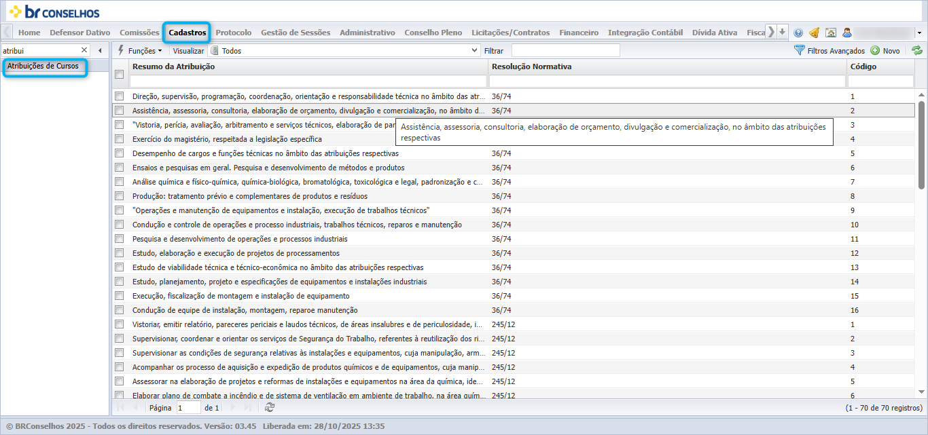This screenshot has height=435, width=928.
Task: Focus the Resolução Normativa column filter box
Action: click(x=667, y=81)
